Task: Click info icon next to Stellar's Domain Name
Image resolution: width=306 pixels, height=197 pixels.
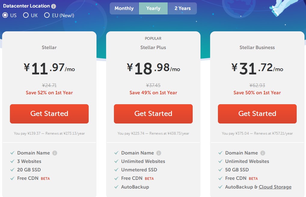Action: tap(55, 153)
